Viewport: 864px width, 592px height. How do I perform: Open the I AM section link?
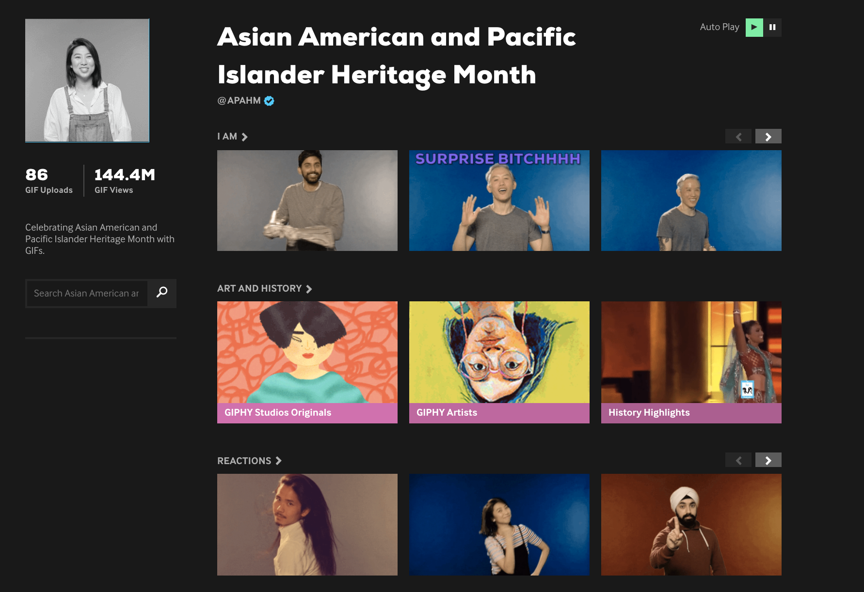227,137
